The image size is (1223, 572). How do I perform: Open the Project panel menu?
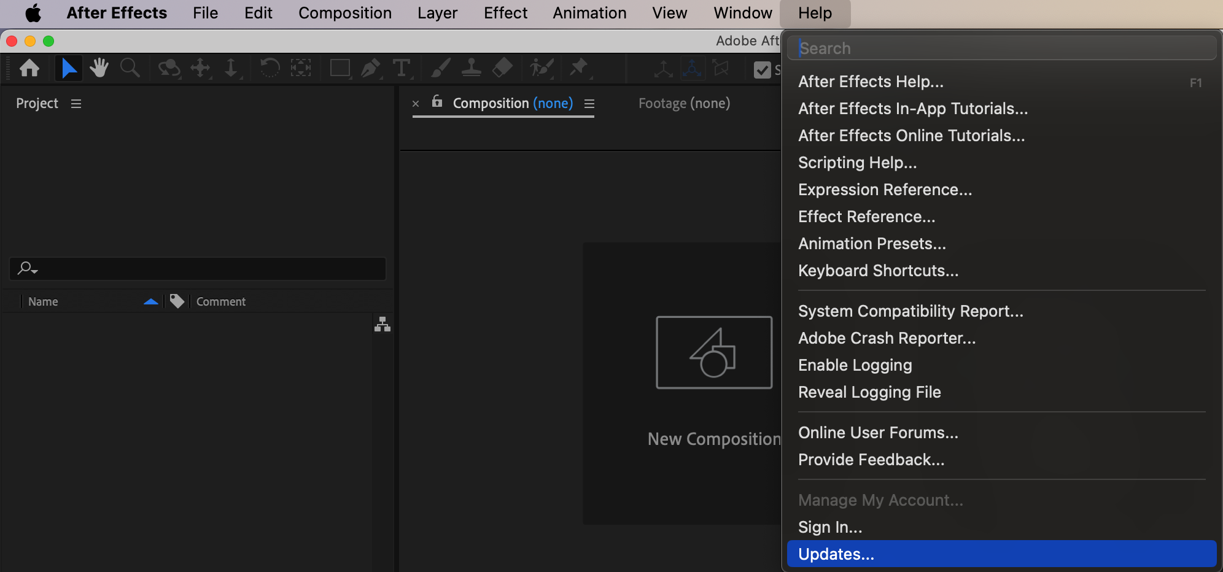click(x=76, y=104)
